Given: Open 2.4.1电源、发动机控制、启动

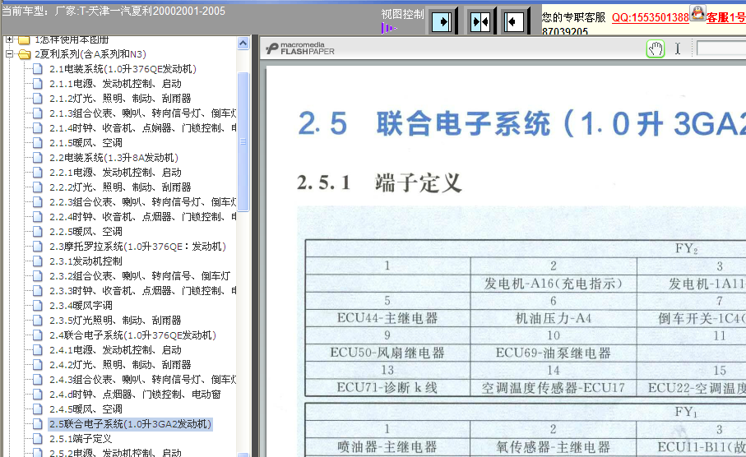Looking at the screenshot, I should (x=116, y=349).
